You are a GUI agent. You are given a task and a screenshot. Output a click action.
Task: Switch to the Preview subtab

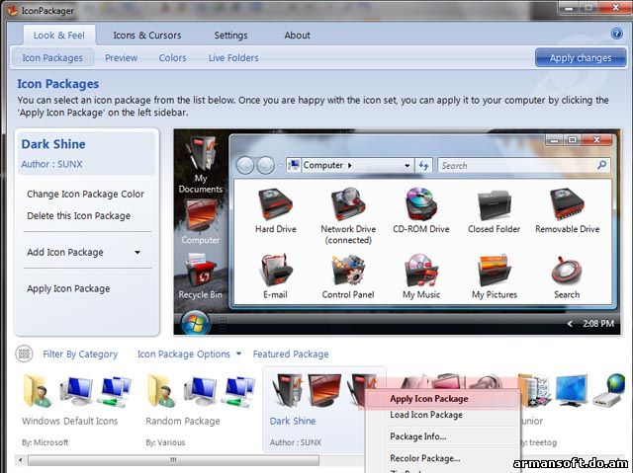coord(121,57)
